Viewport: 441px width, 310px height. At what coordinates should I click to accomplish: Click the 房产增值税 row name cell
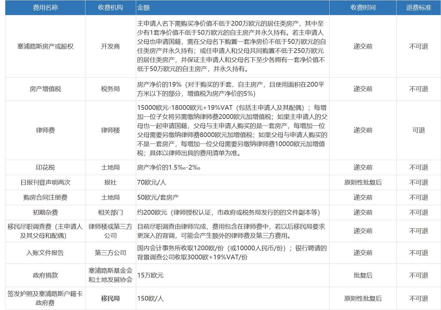(45, 89)
